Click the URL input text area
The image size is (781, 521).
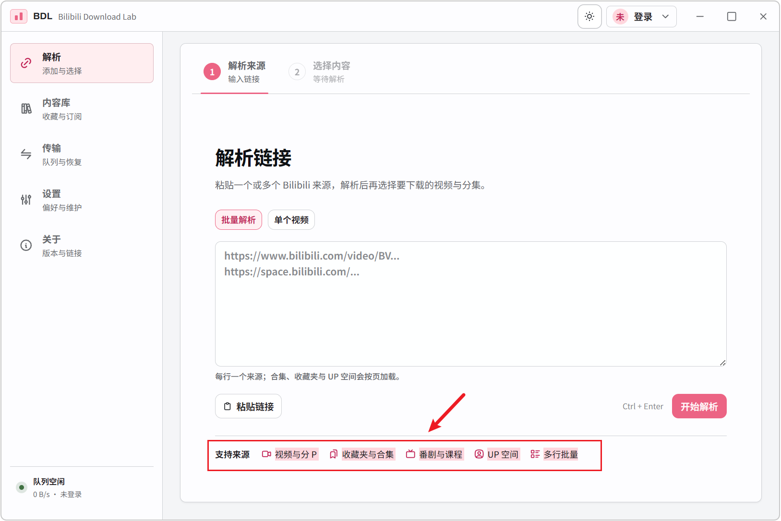pos(470,304)
